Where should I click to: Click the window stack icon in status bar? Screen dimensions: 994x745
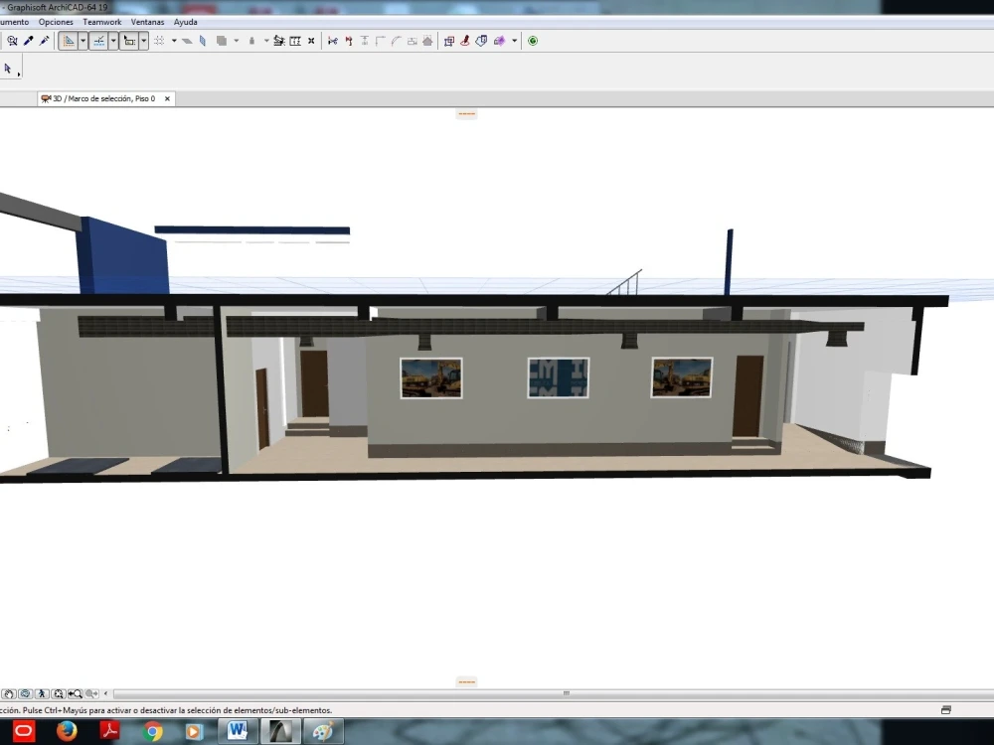click(946, 710)
